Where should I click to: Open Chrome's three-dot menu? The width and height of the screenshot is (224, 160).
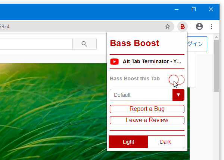tap(211, 26)
